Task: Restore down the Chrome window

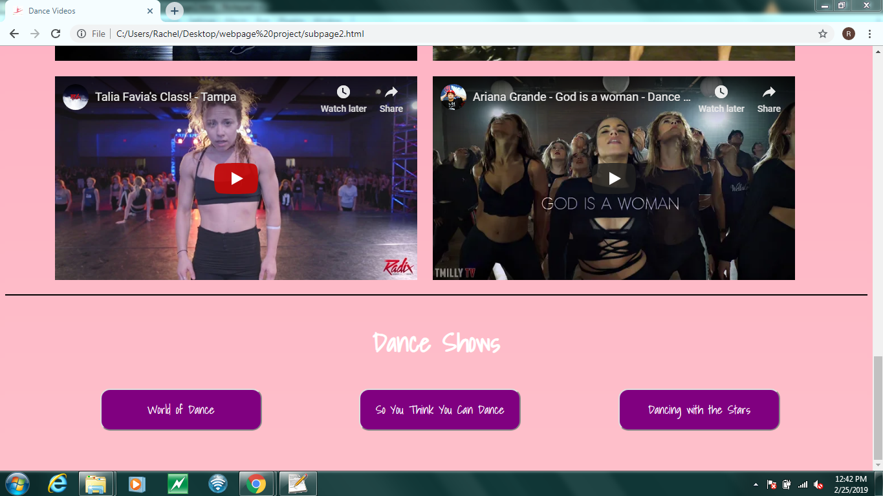Action: (x=842, y=5)
